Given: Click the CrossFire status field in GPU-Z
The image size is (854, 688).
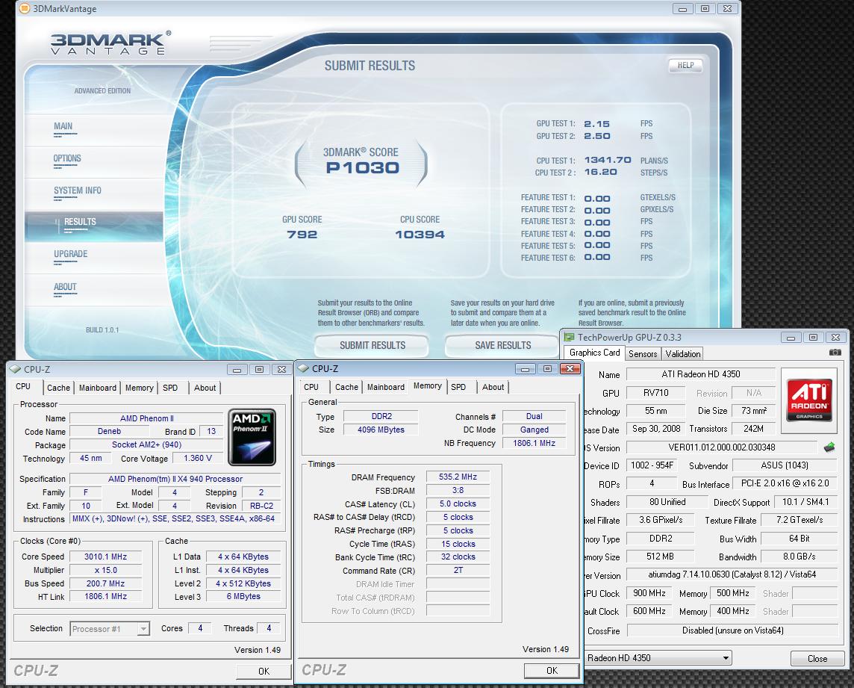Looking at the screenshot, I should [x=732, y=630].
